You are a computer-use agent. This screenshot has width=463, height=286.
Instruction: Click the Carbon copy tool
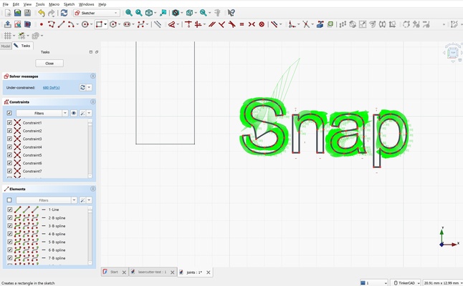[330, 24]
